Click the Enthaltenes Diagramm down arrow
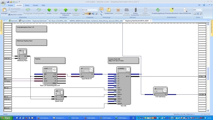The image size is (213, 120). tap(76, 10)
